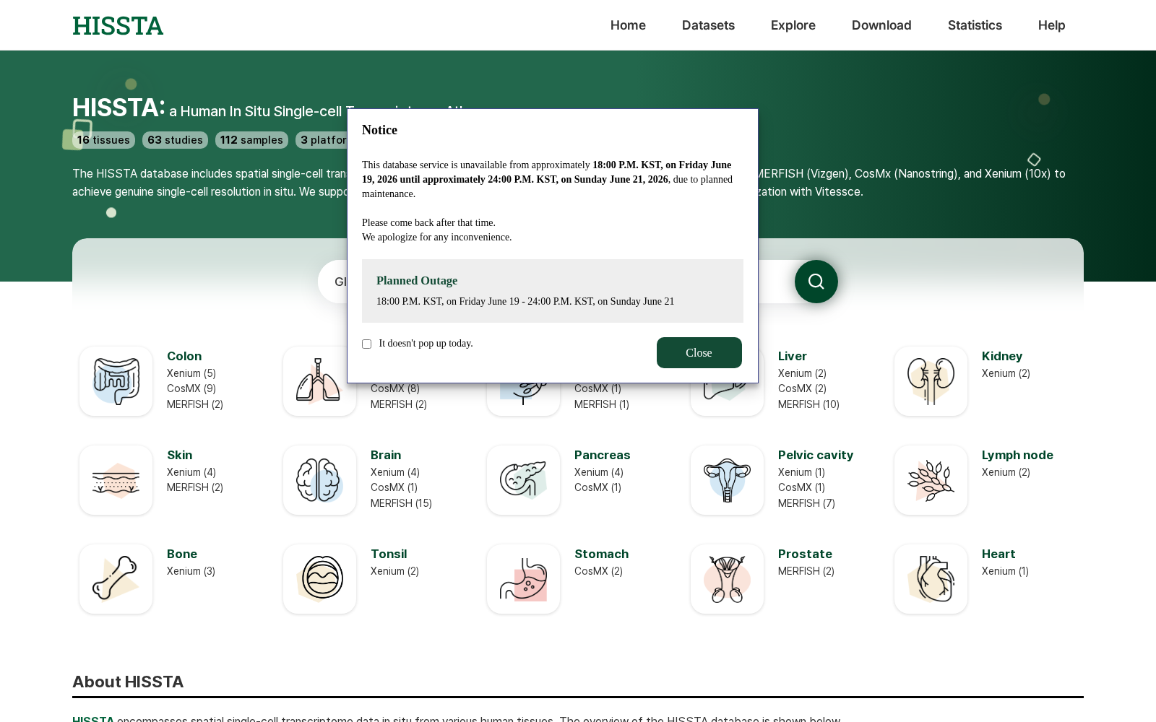Click "Xenium (5)" under Colon
This screenshot has height=722, width=1156.
(x=191, y=373)
